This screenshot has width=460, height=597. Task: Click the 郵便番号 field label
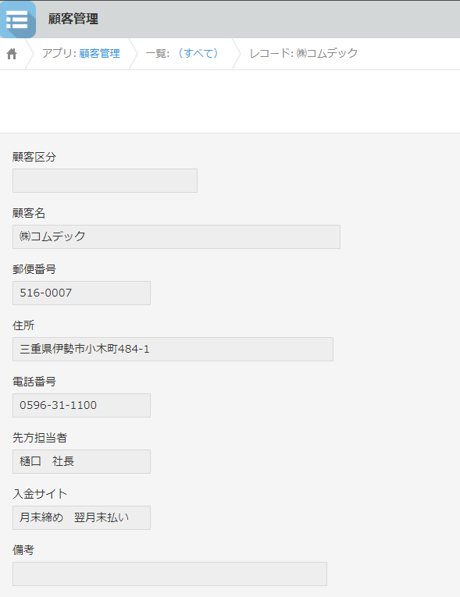coord(34,269)
